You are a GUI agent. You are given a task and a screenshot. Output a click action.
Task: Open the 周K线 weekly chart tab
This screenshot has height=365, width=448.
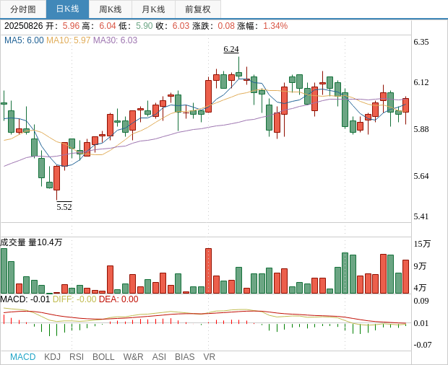(111, 9)
